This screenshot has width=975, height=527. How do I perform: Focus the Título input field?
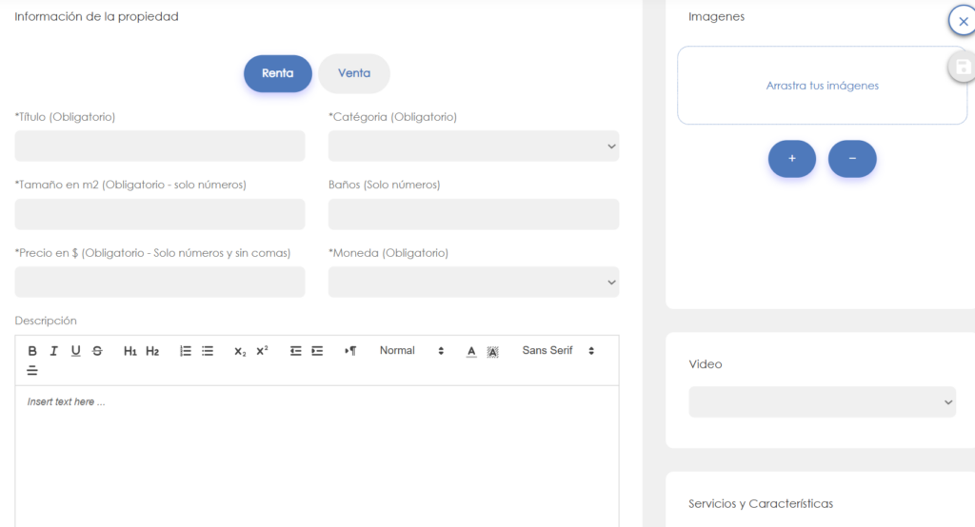[160, 146]
